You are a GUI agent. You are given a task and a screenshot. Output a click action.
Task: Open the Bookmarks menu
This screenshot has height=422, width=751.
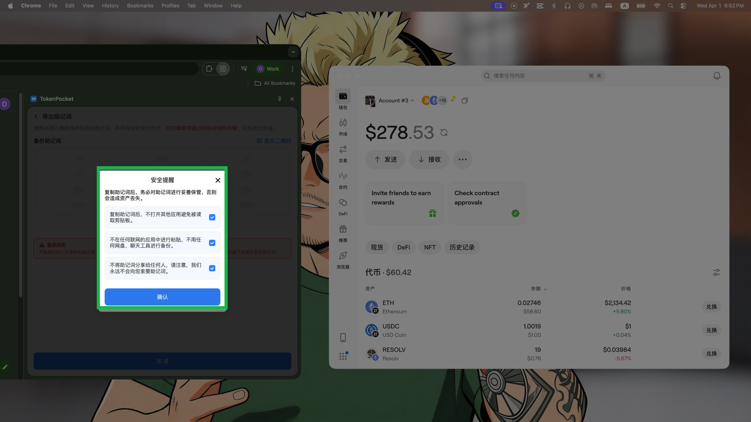140,6
